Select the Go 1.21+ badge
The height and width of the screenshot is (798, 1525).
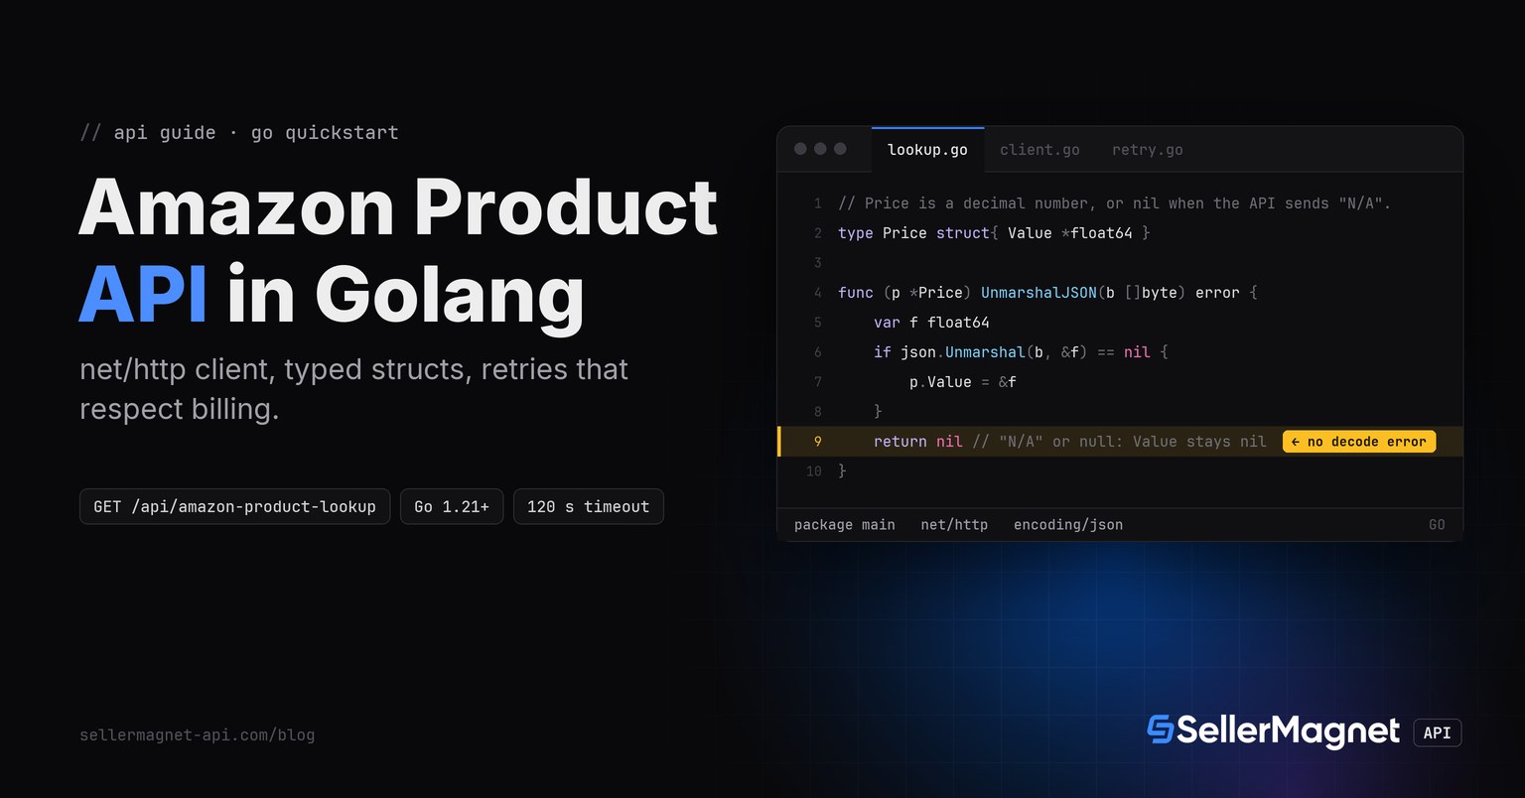coord(452,506)
